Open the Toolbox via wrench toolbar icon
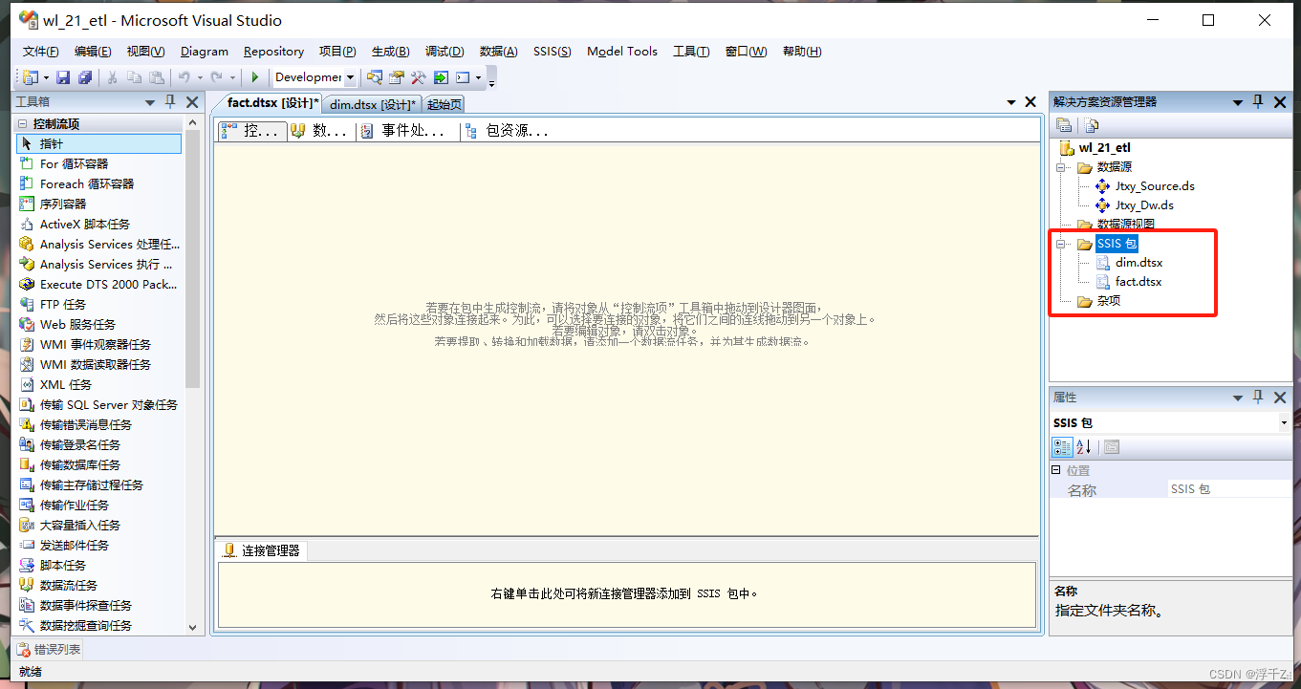The image size is (1301, 689). click(x=419, y=77)
